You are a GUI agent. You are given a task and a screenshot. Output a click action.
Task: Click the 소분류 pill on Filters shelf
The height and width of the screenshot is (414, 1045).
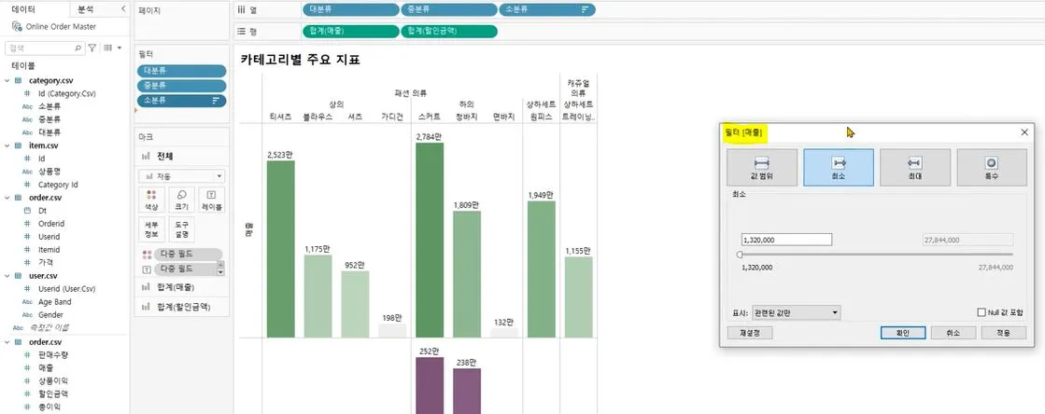pyautogui.click(x=182, y=100)
